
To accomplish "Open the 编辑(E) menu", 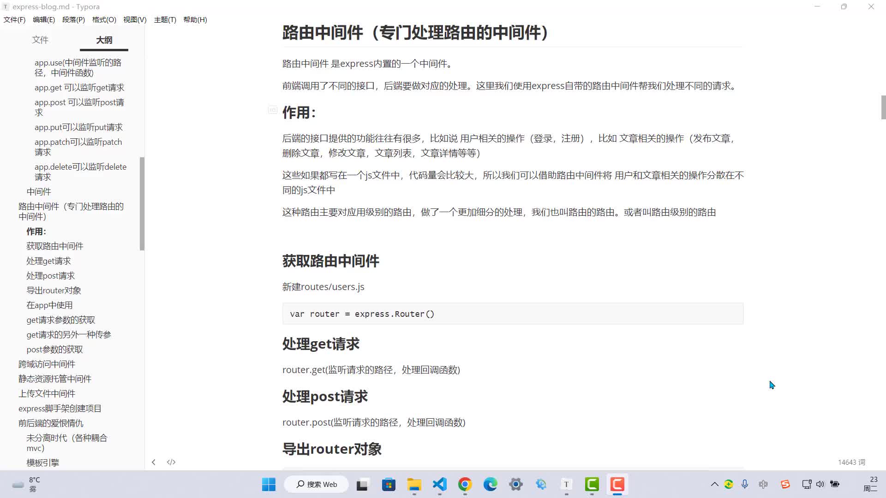I will pyautogui.click(x=44, y=19).
